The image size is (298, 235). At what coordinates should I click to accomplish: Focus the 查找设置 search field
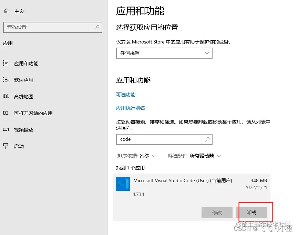click(x=53, y=27)
